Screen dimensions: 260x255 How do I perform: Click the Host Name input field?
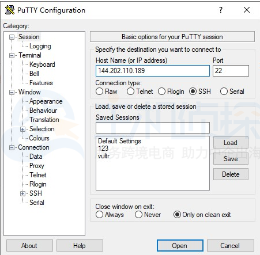pos(153,71)
